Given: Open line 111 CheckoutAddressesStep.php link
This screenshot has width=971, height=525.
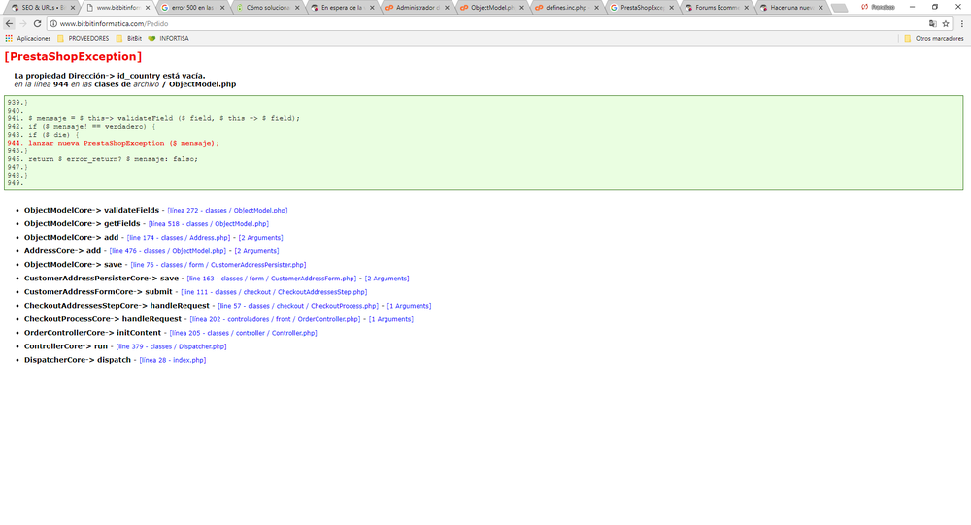Looking at the screenshot, I should (274, 292).
